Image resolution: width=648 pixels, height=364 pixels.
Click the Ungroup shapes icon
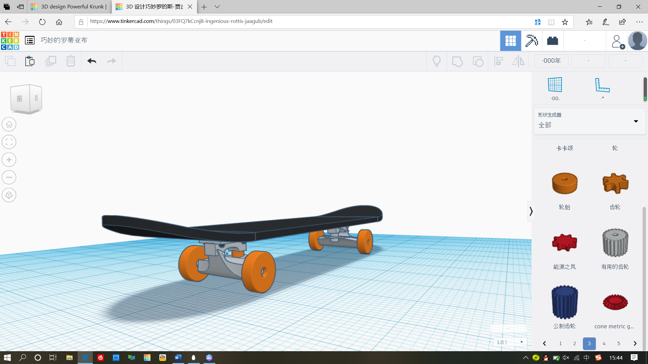[478, 61]
